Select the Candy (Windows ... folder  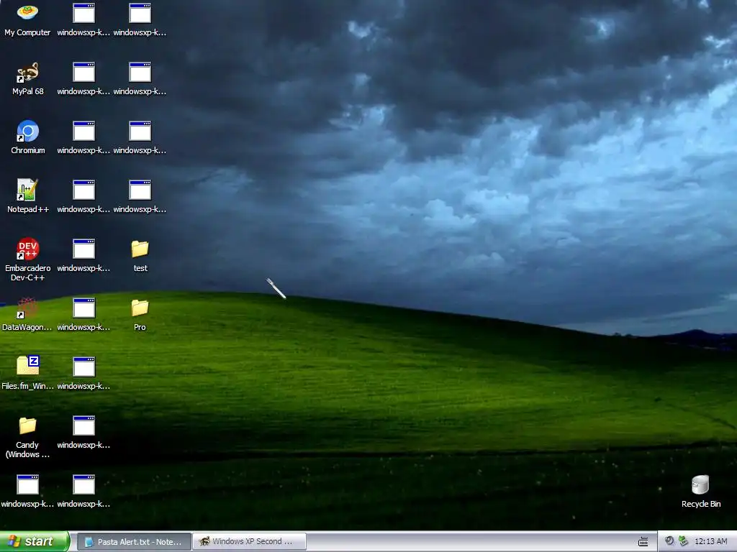coord(27,425)
